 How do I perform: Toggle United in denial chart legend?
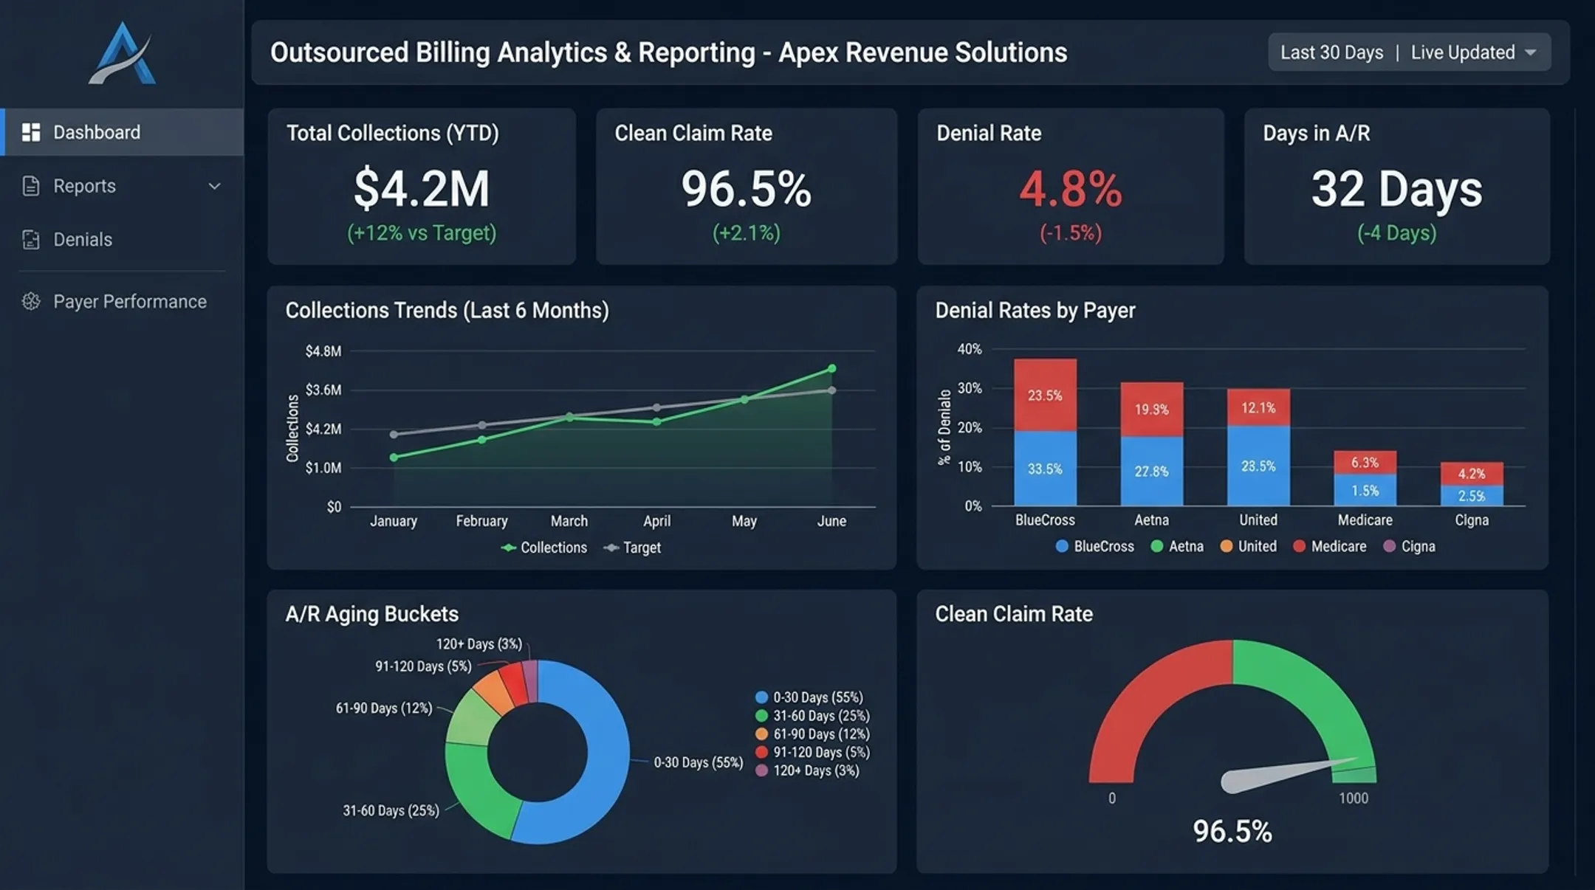pos(1248,546)
